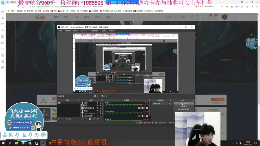The image size is (260, 146).
Task: Click the Douyu search magnifier icon
Action: pos(183,17)
